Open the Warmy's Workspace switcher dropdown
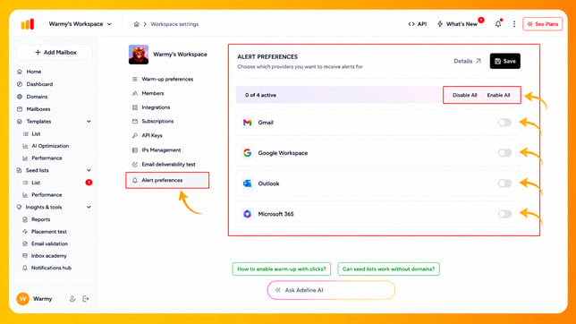Image resolution: width=576 pixels, height=324 pixels. [80, 24]
